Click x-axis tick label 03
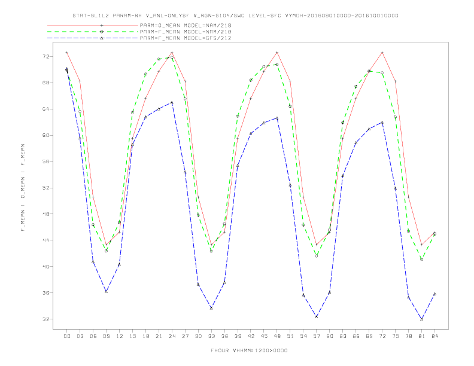Image resolution: width=474 pixels, height=366 pixels. [x=80, y=336]
